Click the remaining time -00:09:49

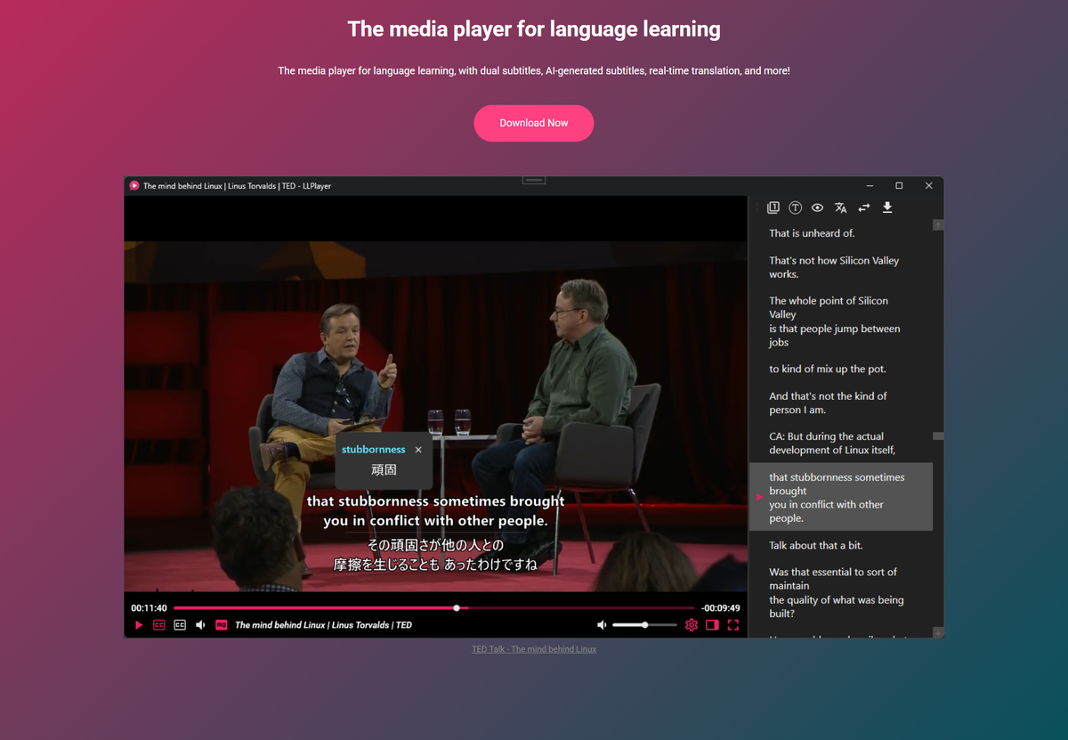(x=720, y=608)
